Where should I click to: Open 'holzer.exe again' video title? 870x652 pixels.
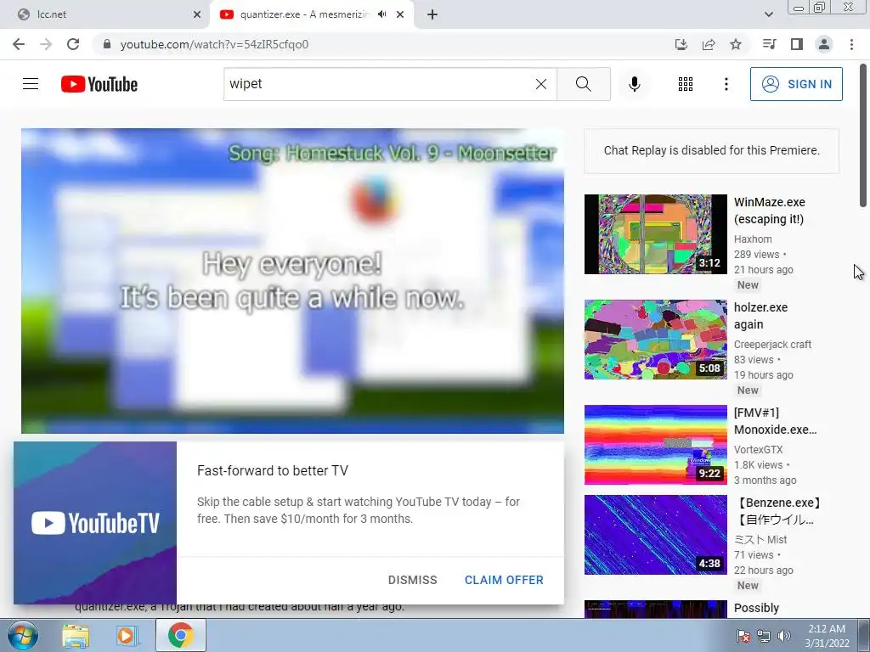coord(760,316)
